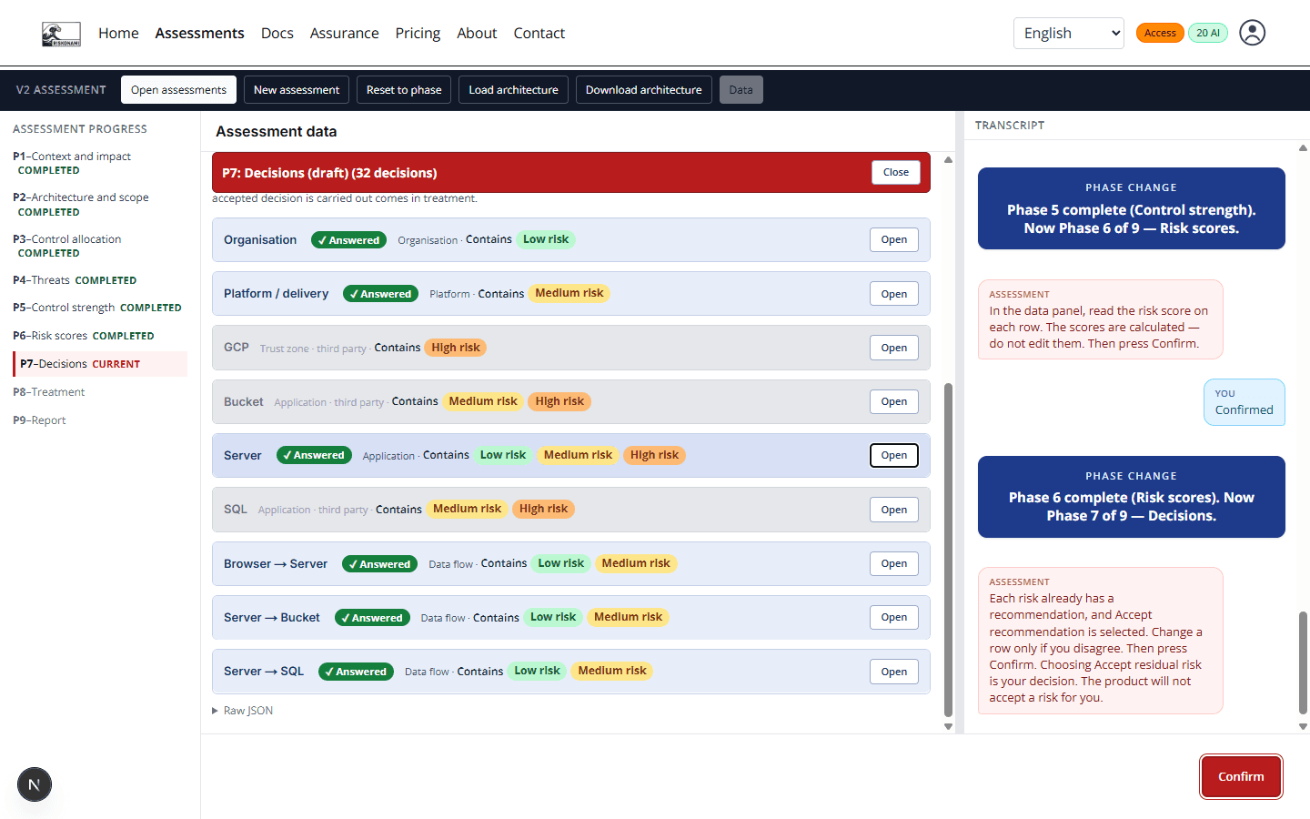Click the V2 ASSESSMENT label

tap(61, 90)
